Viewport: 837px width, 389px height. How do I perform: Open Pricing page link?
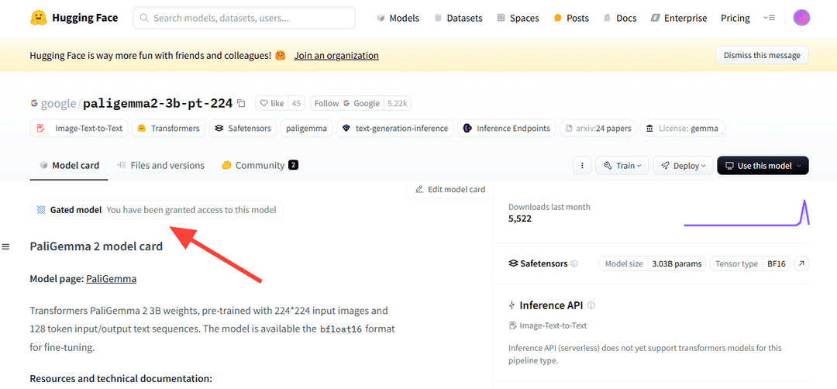pos(735,18)
